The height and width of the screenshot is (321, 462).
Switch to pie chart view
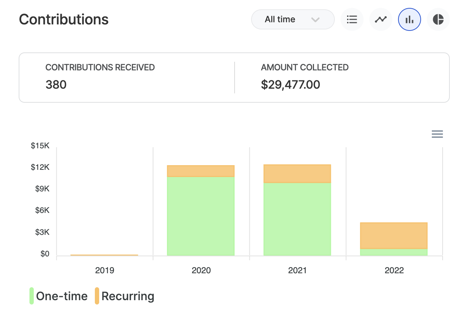[438, 19]
